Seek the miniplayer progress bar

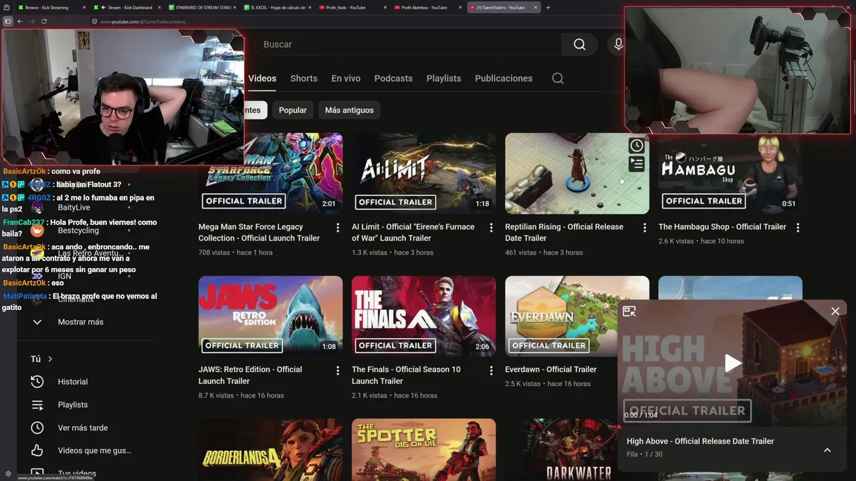coord(732,426)
